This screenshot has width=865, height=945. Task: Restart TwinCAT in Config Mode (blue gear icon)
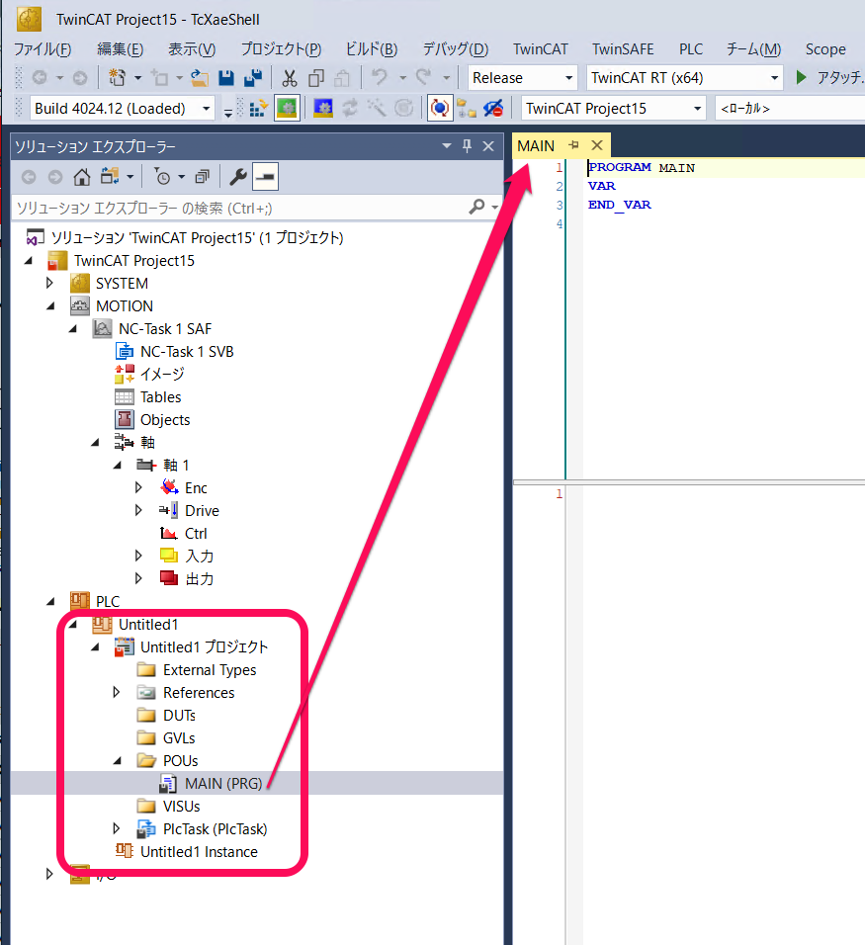(323, 109)
